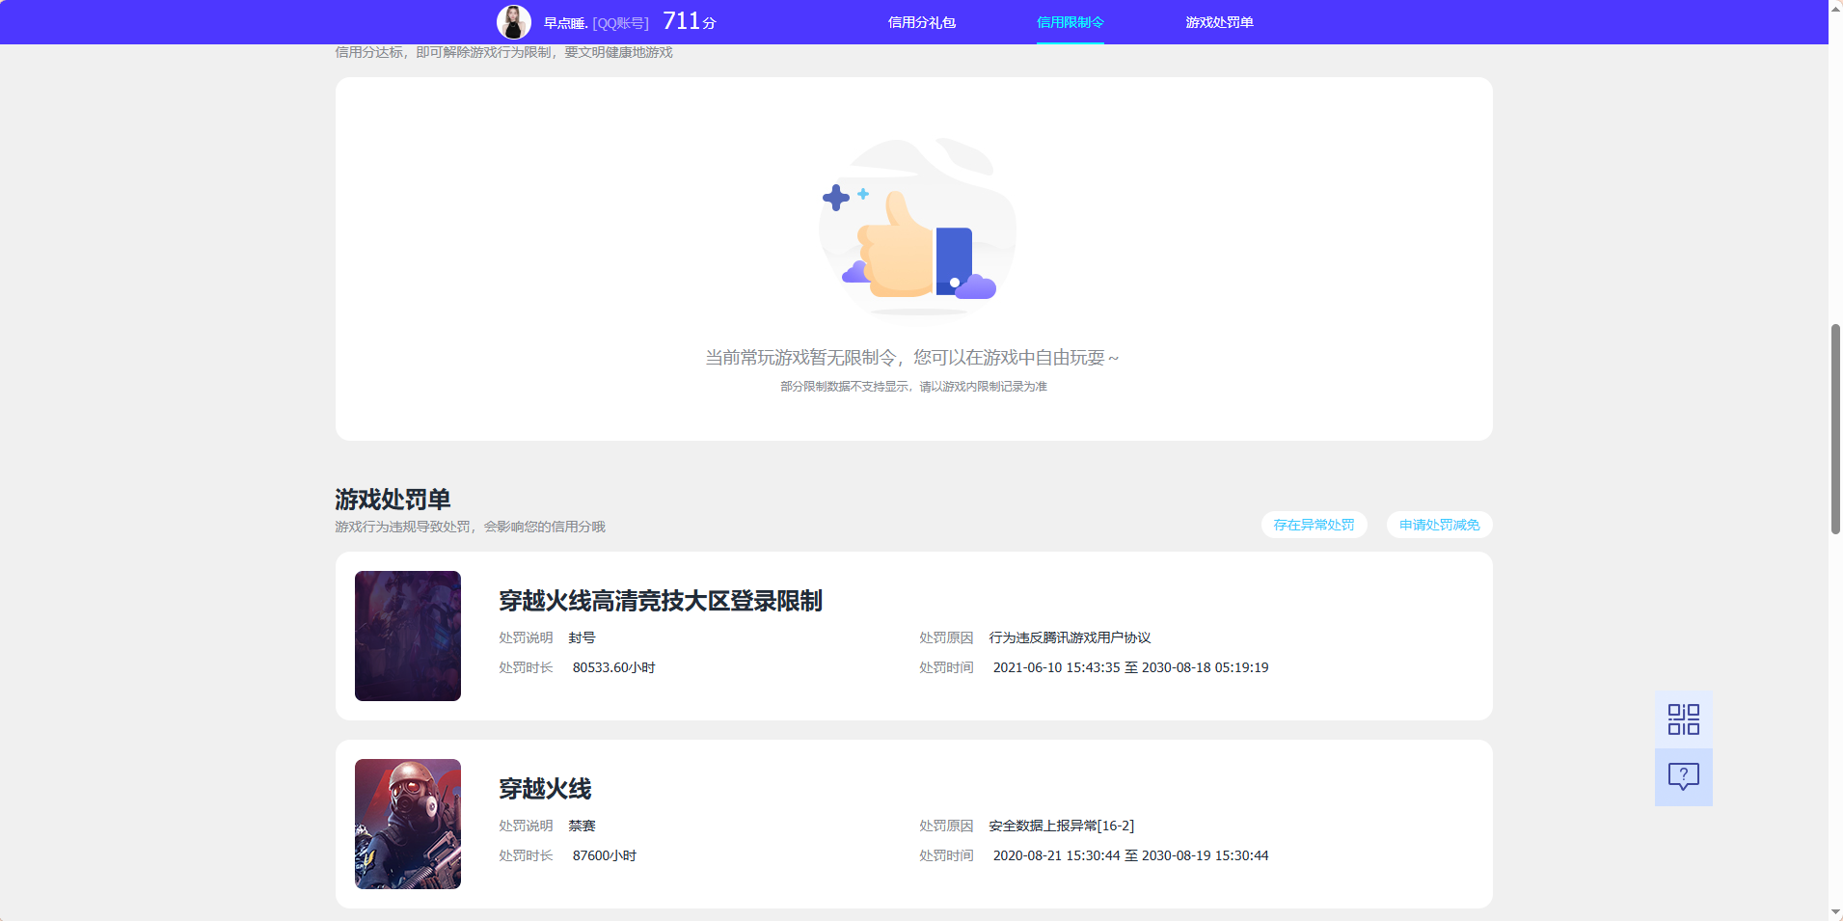
Task: Click title 穿越火线高清竞技大区登录限制
Action: [x=660, y=601]
